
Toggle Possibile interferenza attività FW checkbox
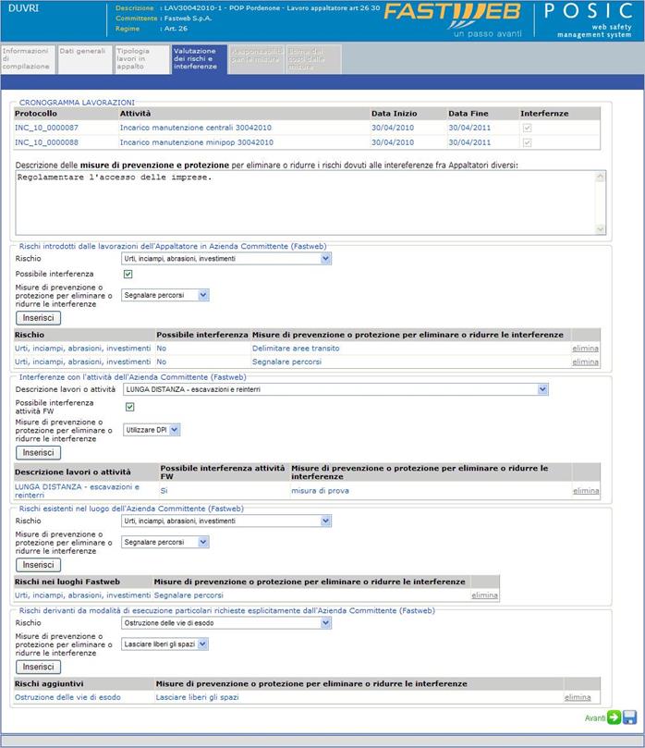point(129,407)
